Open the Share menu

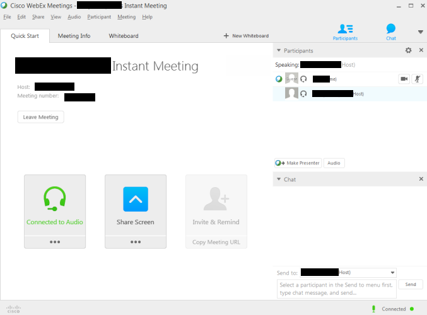[x=38, y=17]
